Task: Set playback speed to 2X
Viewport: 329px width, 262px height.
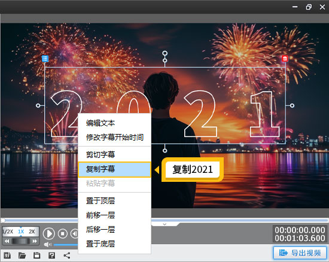Action: click(32, 231)
